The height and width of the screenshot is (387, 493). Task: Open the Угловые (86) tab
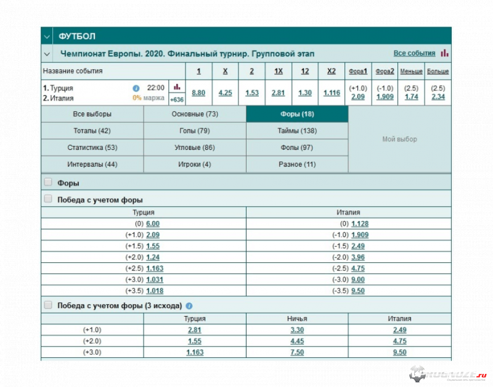(194, 148)
